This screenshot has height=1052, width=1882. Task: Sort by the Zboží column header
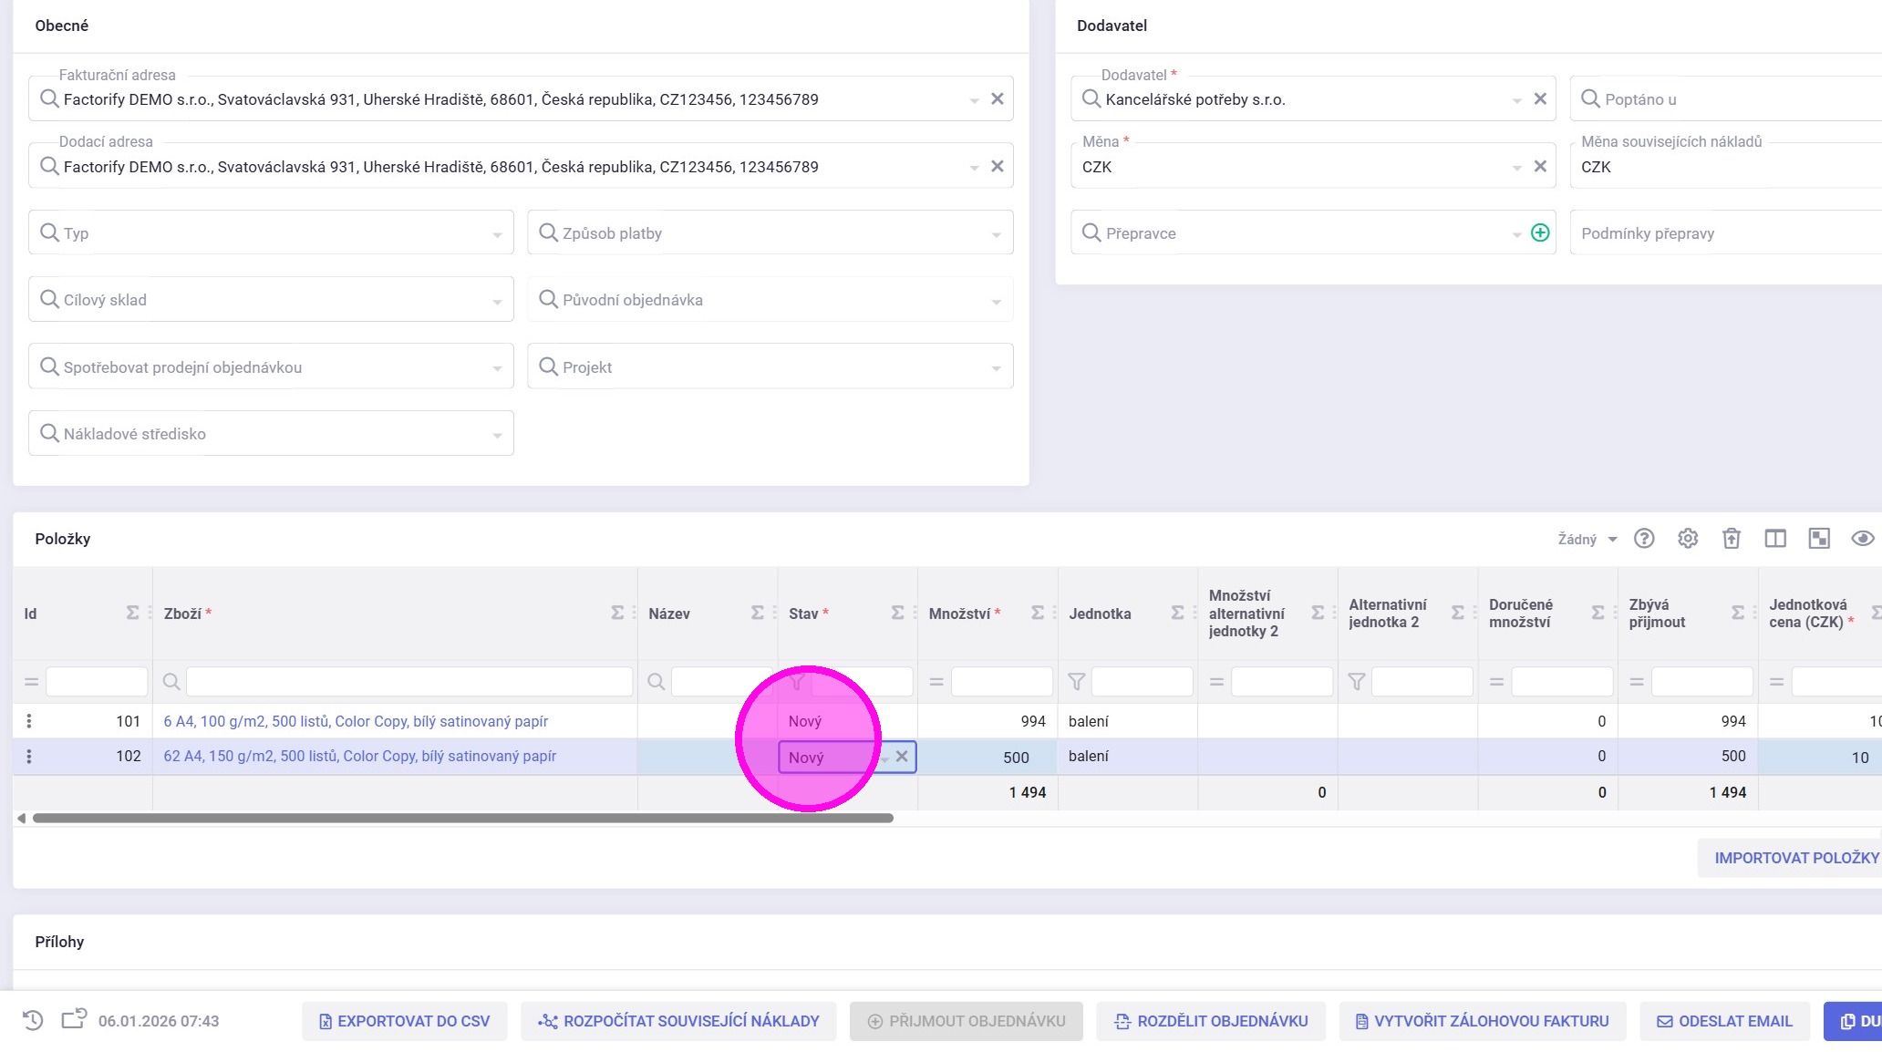pyautogui.click(x=182, y=614)
